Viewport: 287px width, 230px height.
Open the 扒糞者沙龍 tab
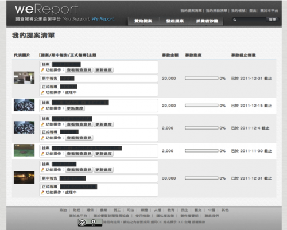point(207,21)
